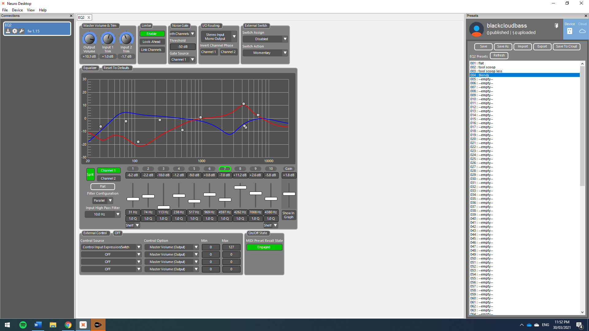Open Microsoft Word from the taskbar
Screen dimensions: 589x331
click(38, 325)
